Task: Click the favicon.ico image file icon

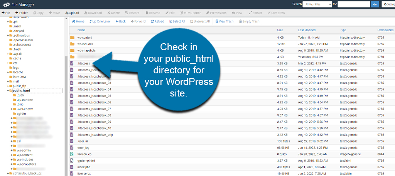Action: pos(72,154)
